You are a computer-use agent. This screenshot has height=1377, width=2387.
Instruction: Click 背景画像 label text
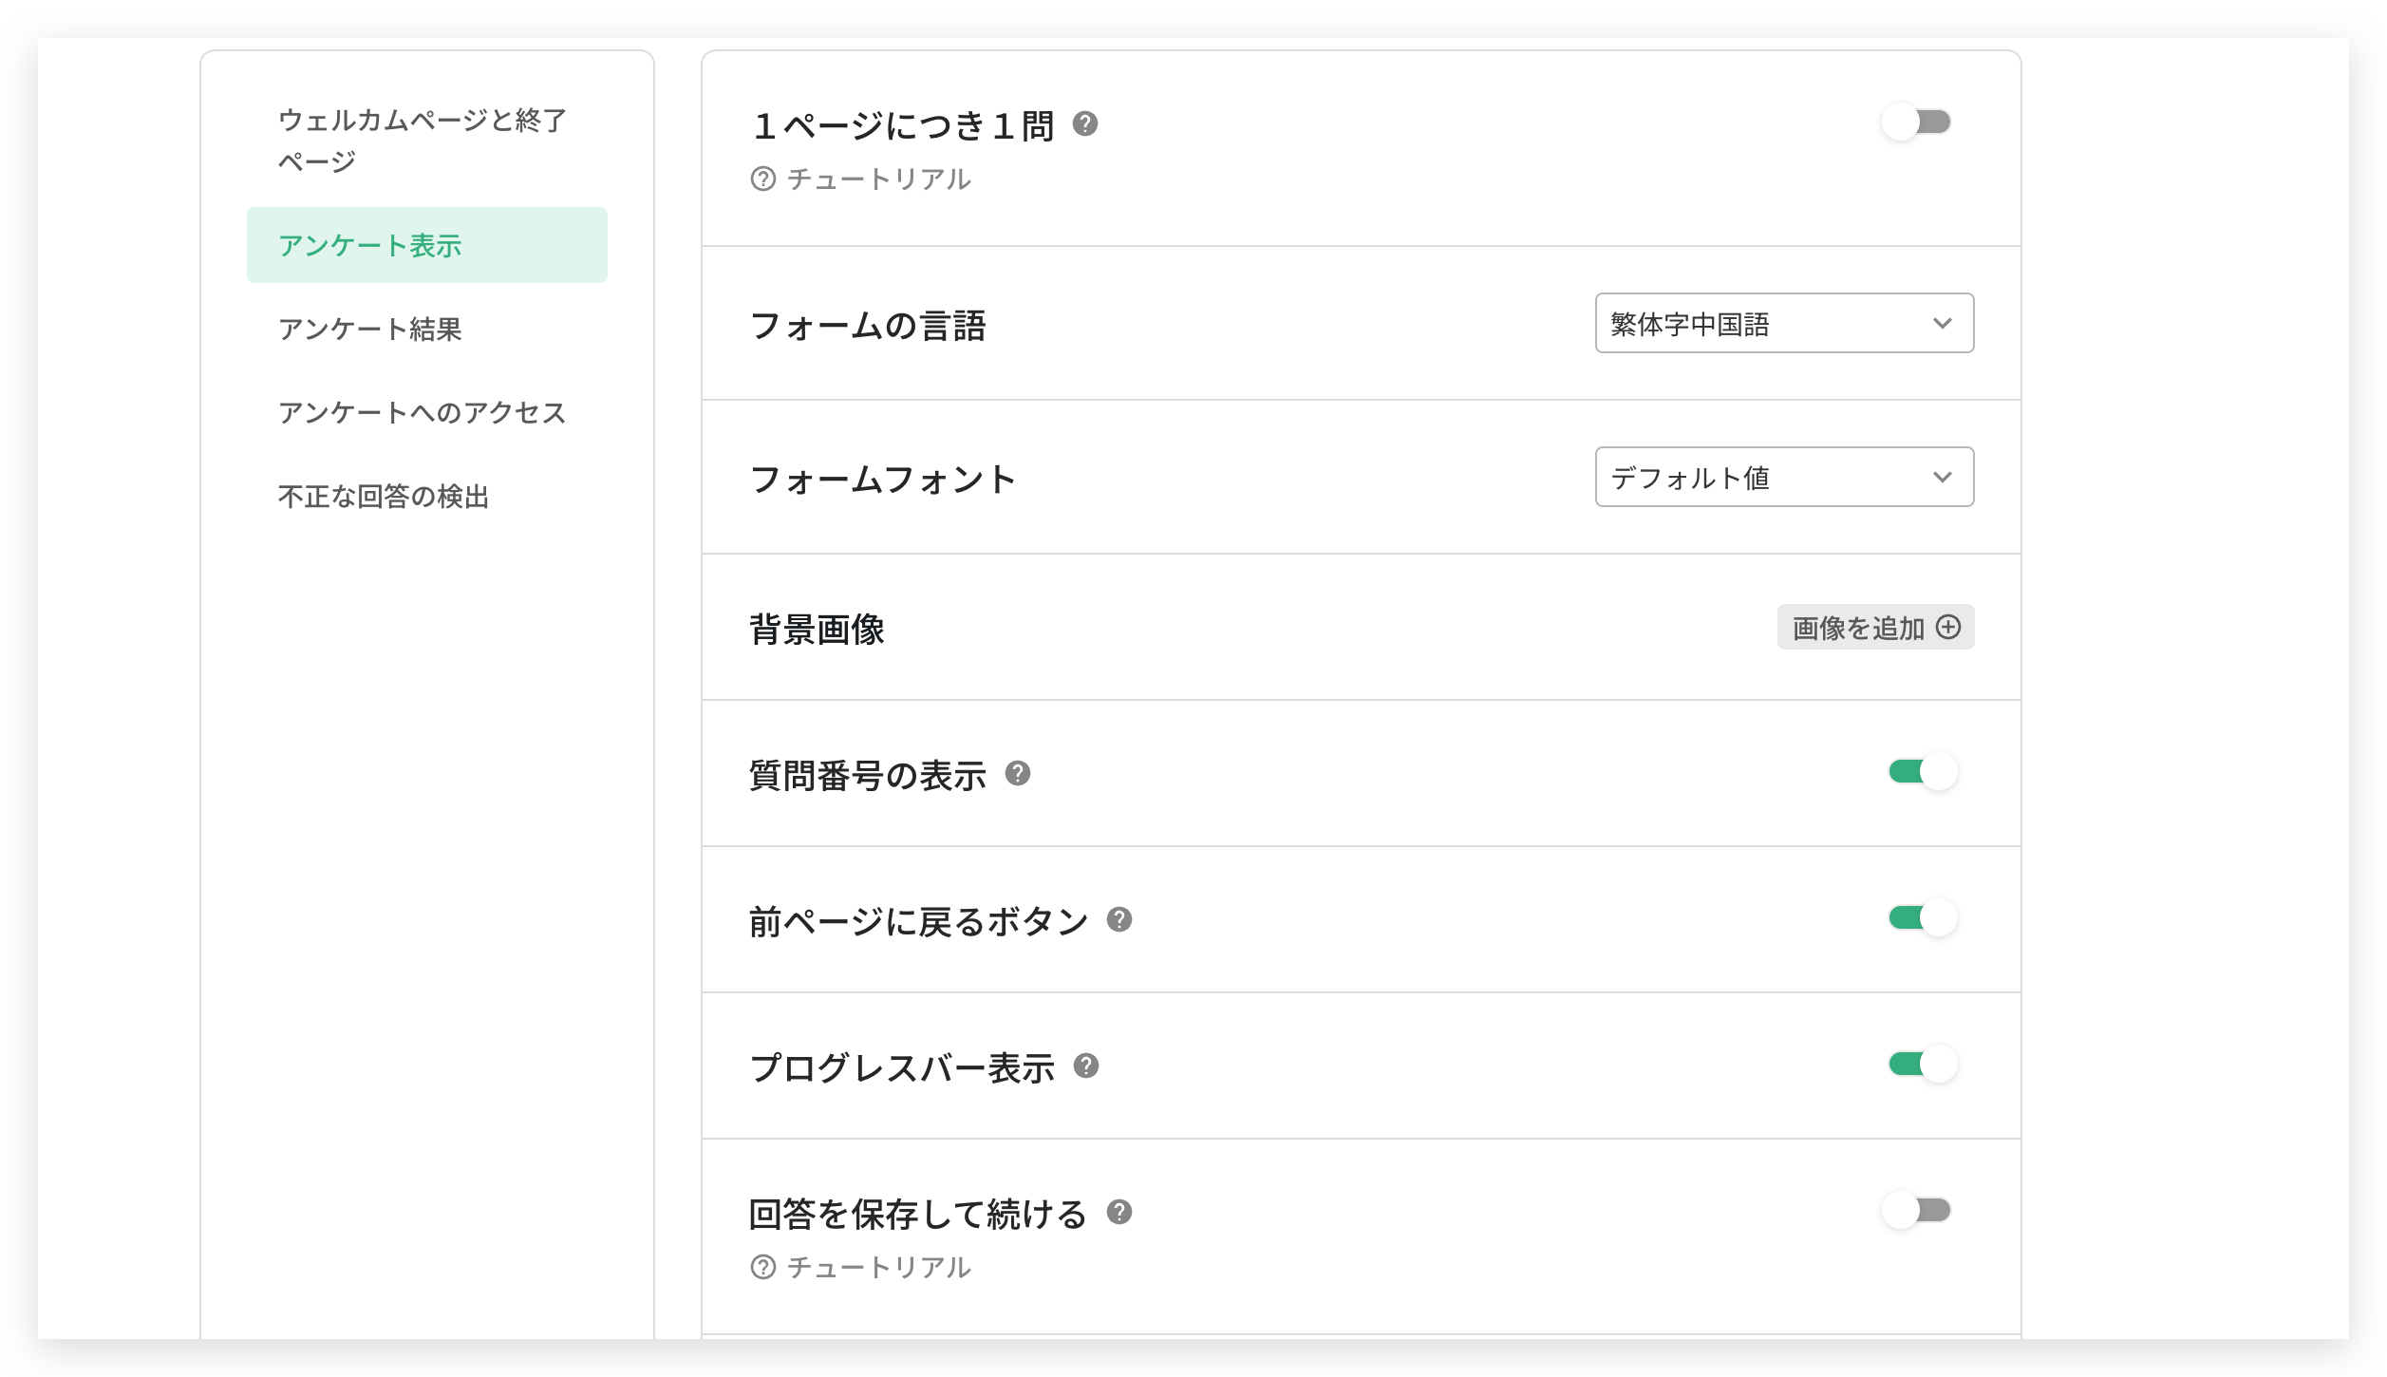point(817,629)
